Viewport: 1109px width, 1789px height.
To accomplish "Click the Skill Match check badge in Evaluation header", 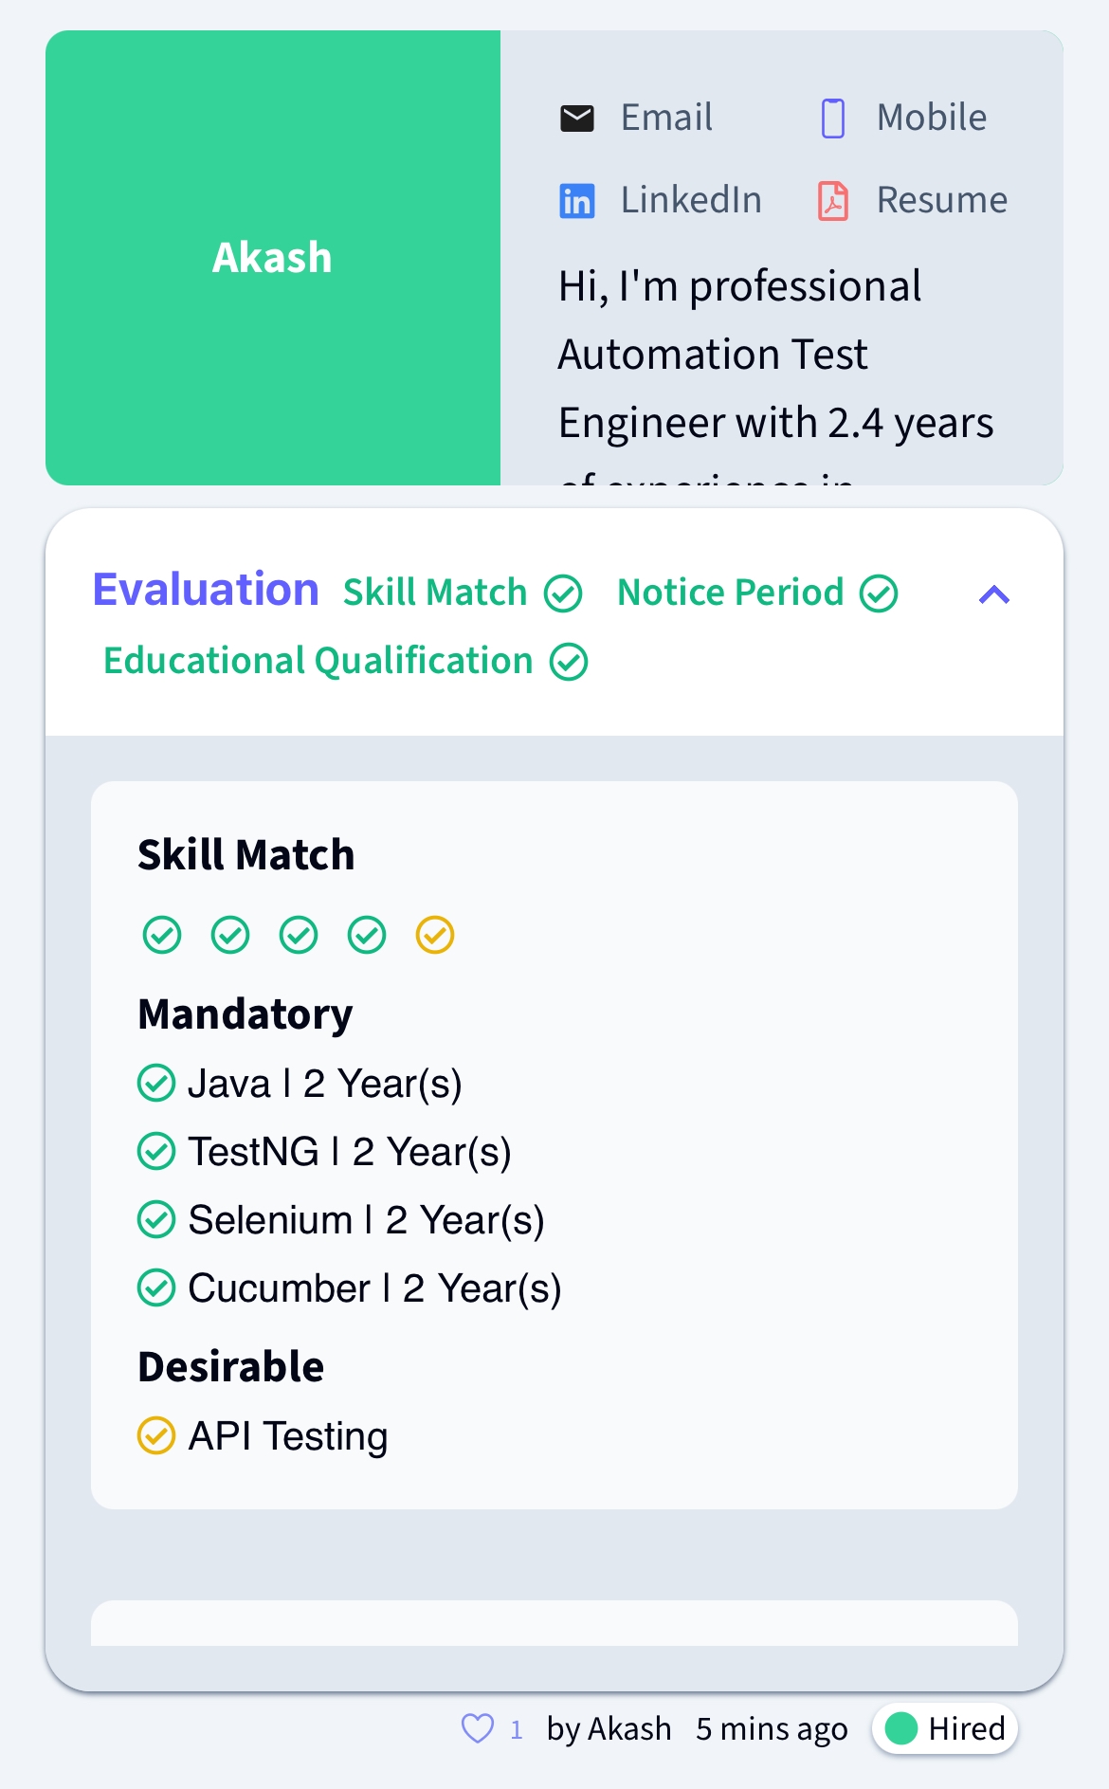I will tap(563, 593).
